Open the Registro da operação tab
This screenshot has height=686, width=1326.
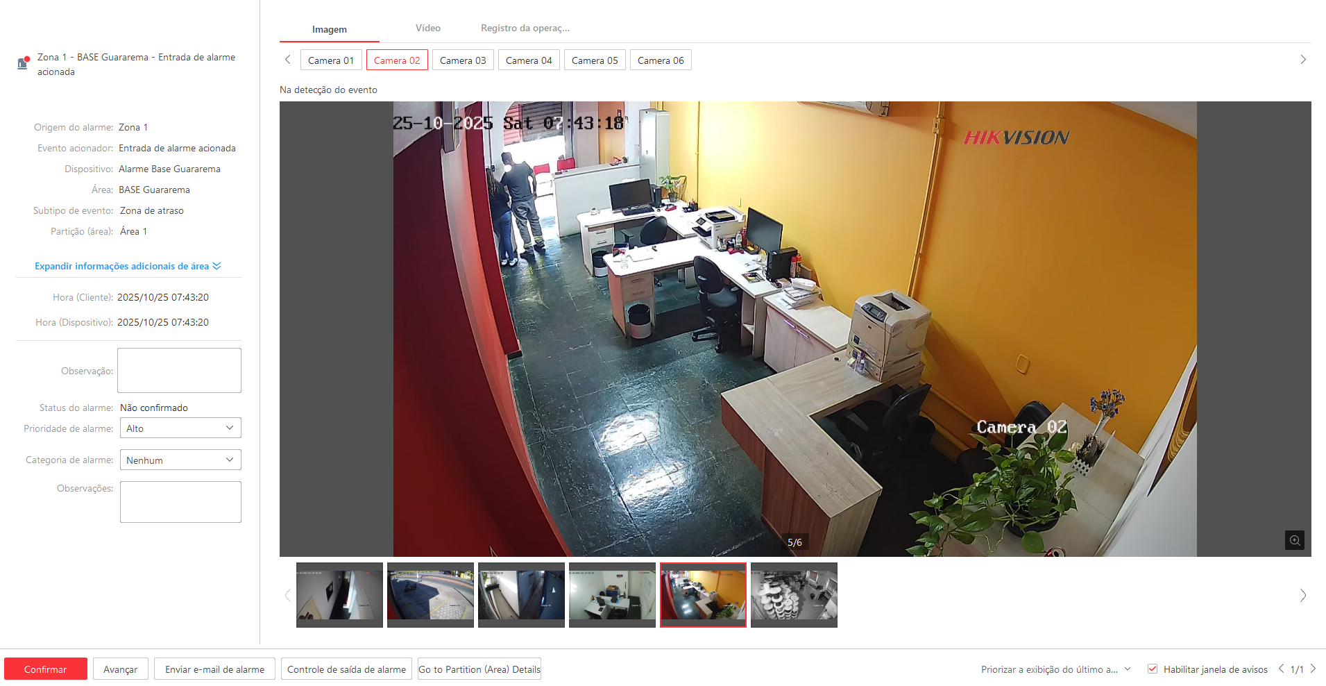(525, 28)
